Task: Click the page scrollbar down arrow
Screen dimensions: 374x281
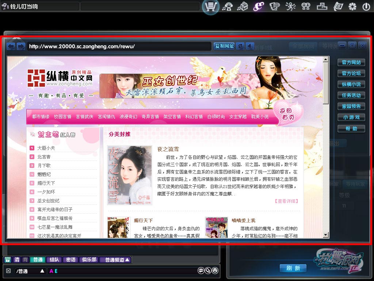Action: [325, 235]
